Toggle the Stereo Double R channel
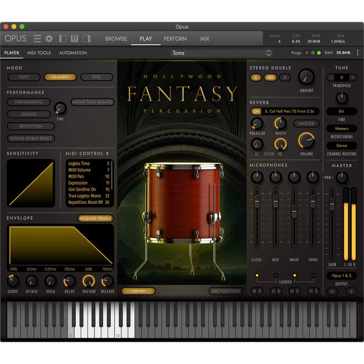This screenshot has height=364, width=364. pyautogui.click(x=285, y=77)
